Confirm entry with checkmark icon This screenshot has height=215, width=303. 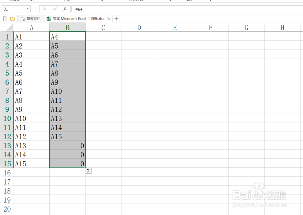click(55, 9)
